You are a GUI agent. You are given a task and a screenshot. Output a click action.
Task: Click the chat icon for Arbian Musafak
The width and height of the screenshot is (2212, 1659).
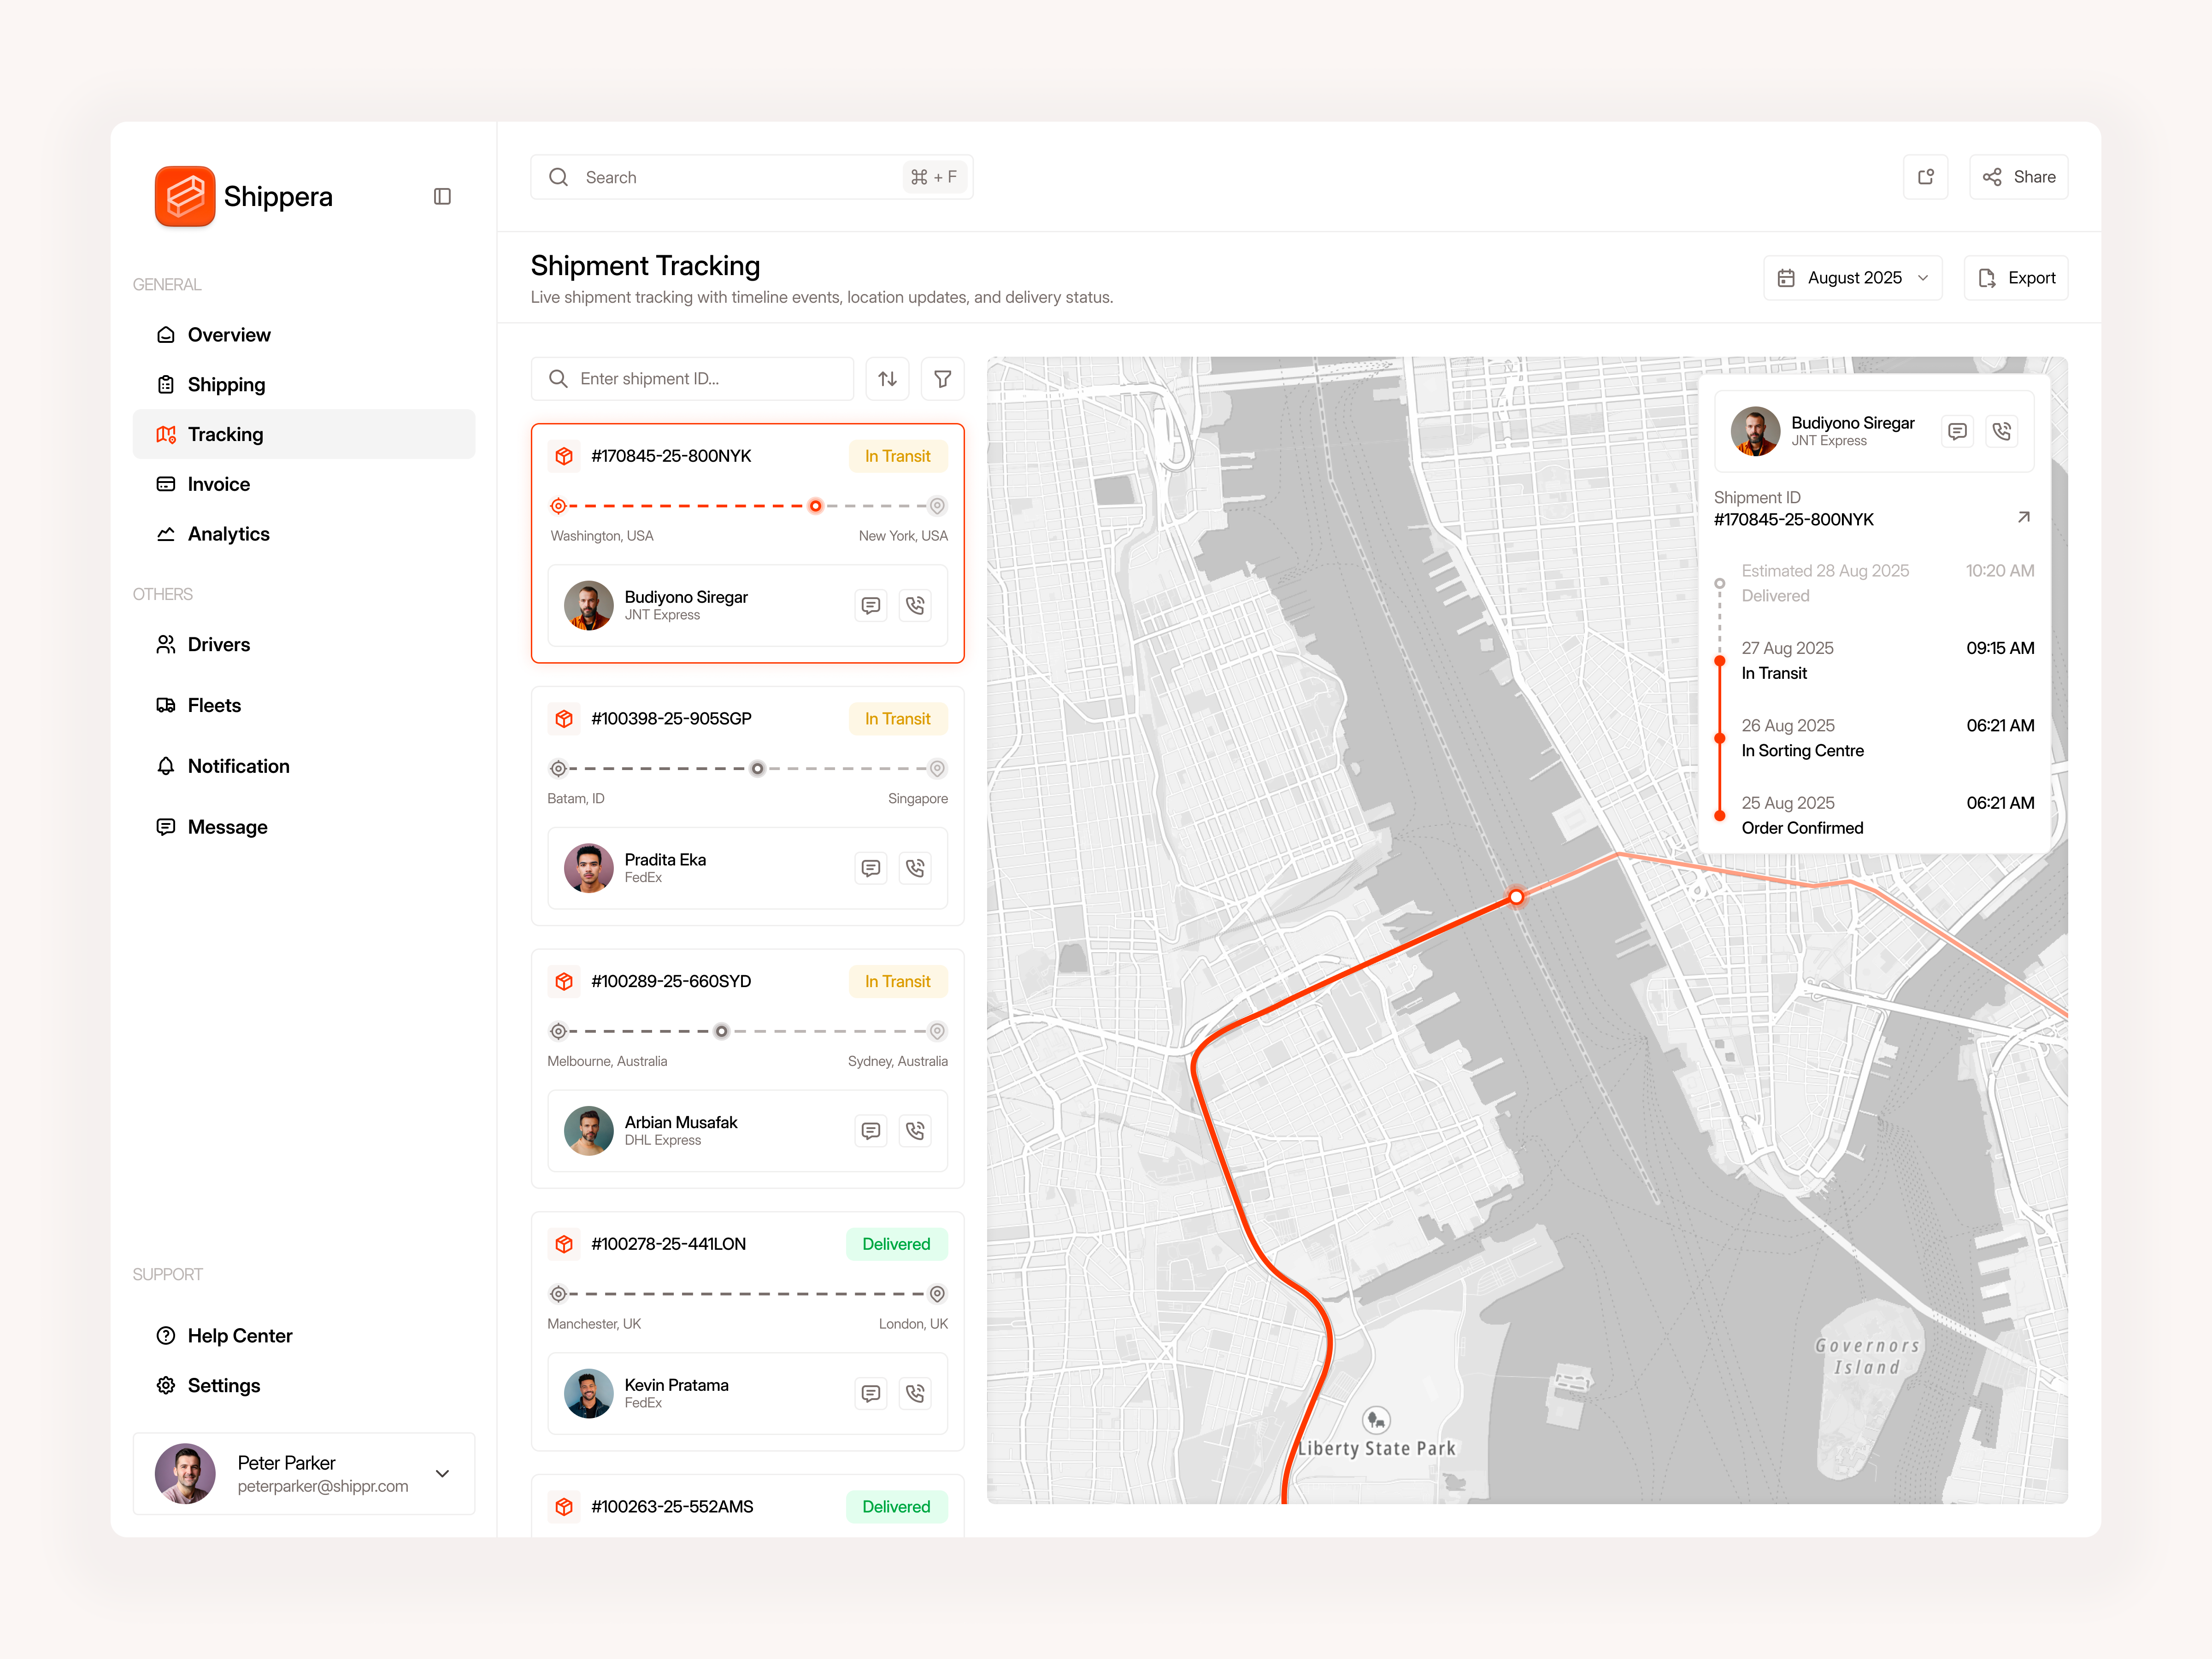870,1131
